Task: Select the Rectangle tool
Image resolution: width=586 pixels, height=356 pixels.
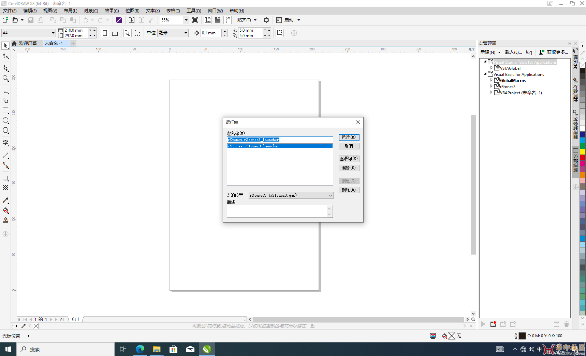Action: (5, 111)
